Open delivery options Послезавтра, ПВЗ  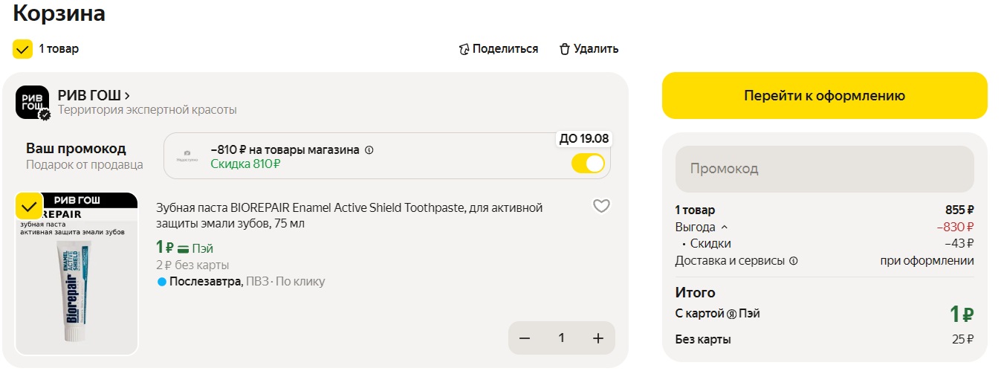(x=241, y=282)
